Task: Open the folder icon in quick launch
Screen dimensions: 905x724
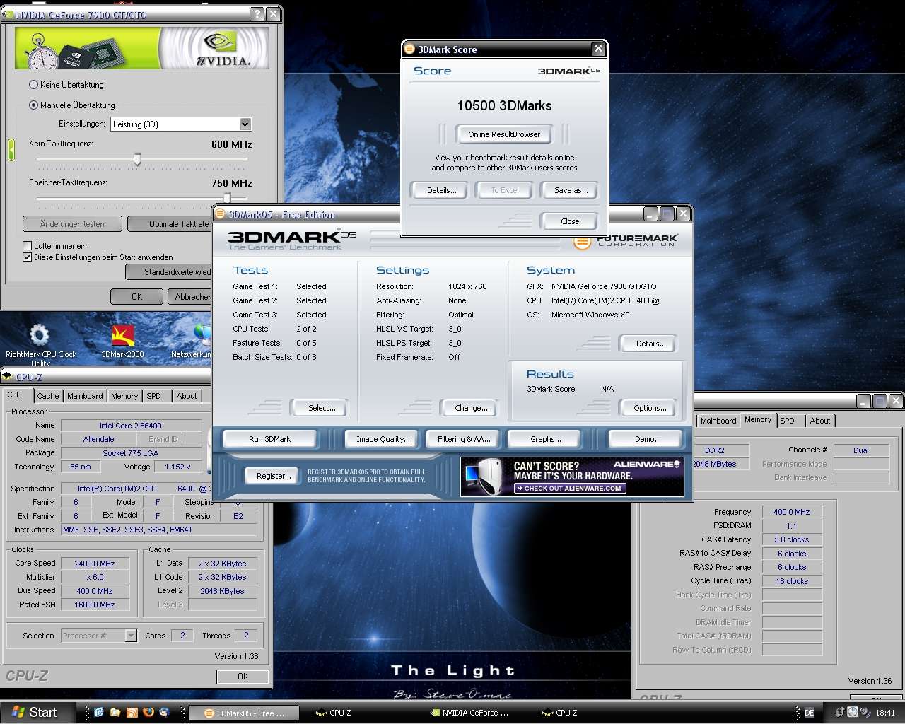Action: (x=115, y=712)
